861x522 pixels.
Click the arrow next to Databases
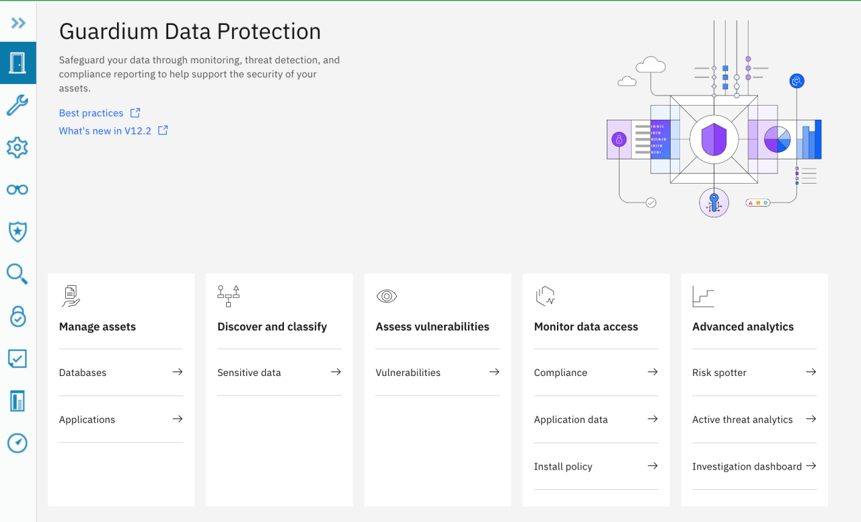tap(178, 372)
